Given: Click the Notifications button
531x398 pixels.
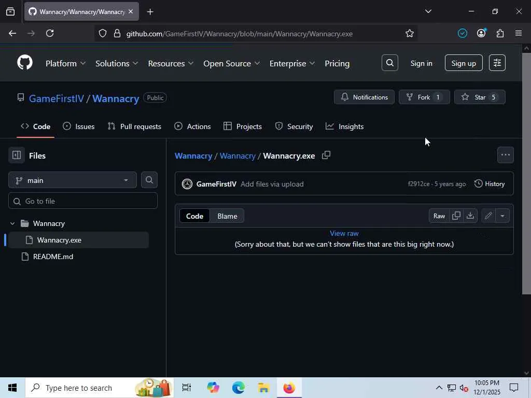Looking at the screenshot, I should [x=364, y=97].
